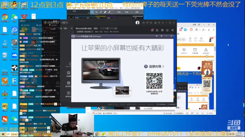This screenshot has width=245, height=137.
Task: Click the QR code in AirPlayer window
Action: coord(154,81)
